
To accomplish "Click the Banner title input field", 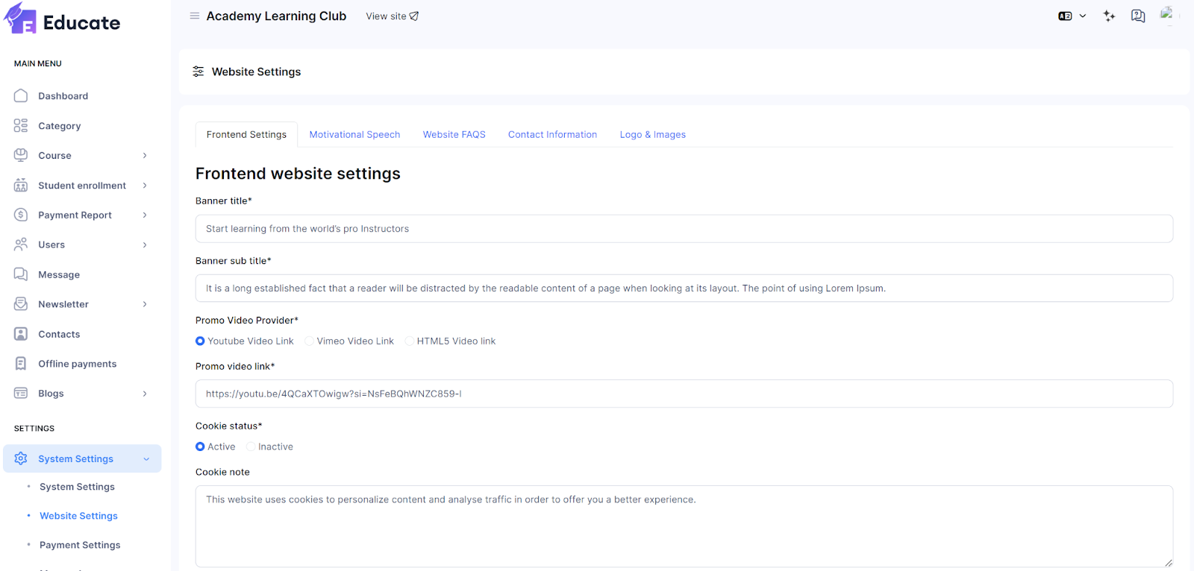I will pos(684,229).
